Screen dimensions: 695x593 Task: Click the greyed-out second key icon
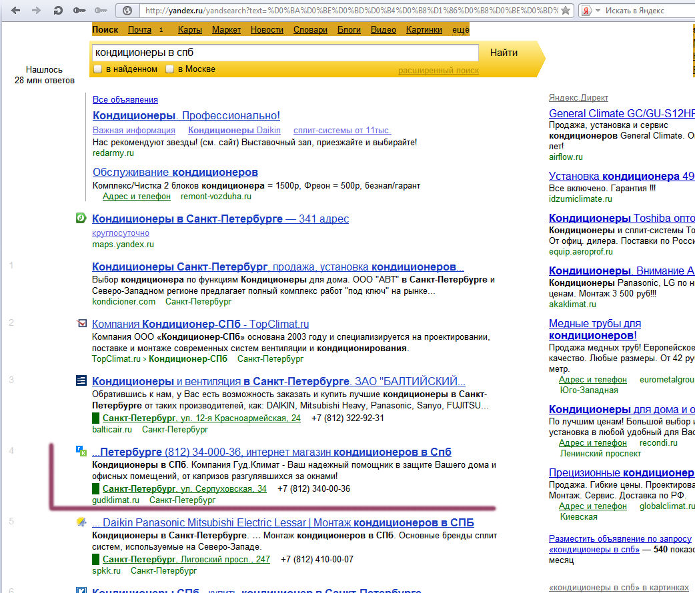pos(101,10)
